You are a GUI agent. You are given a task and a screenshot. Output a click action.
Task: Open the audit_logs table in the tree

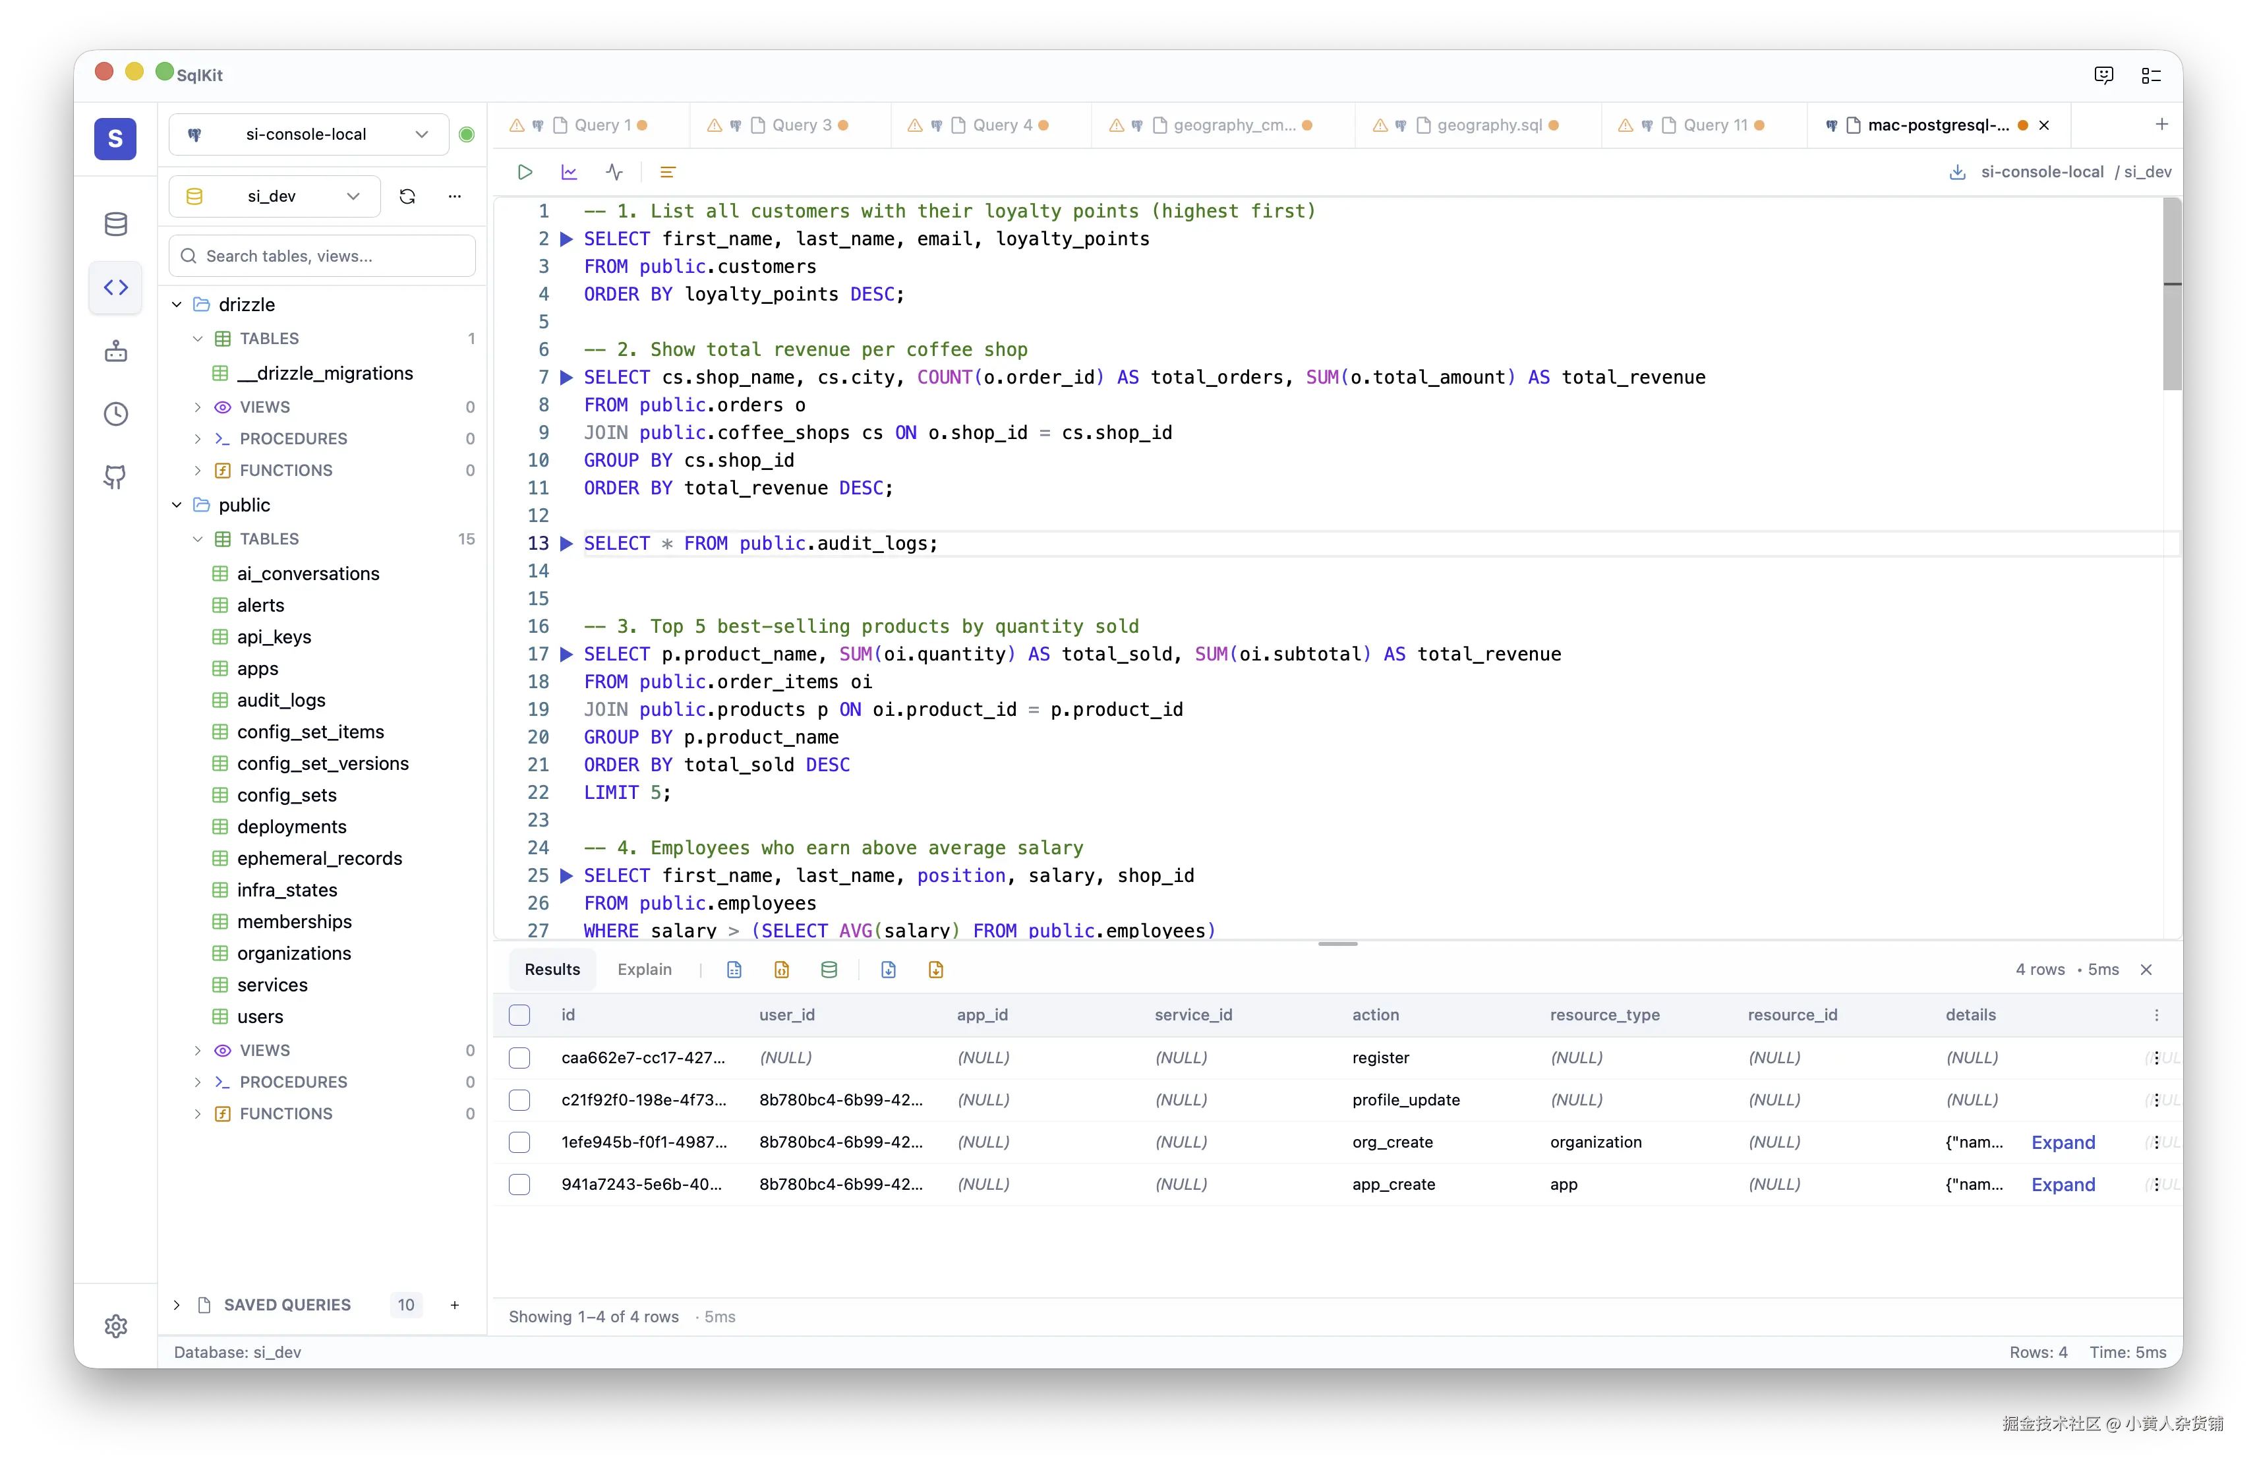281,700
